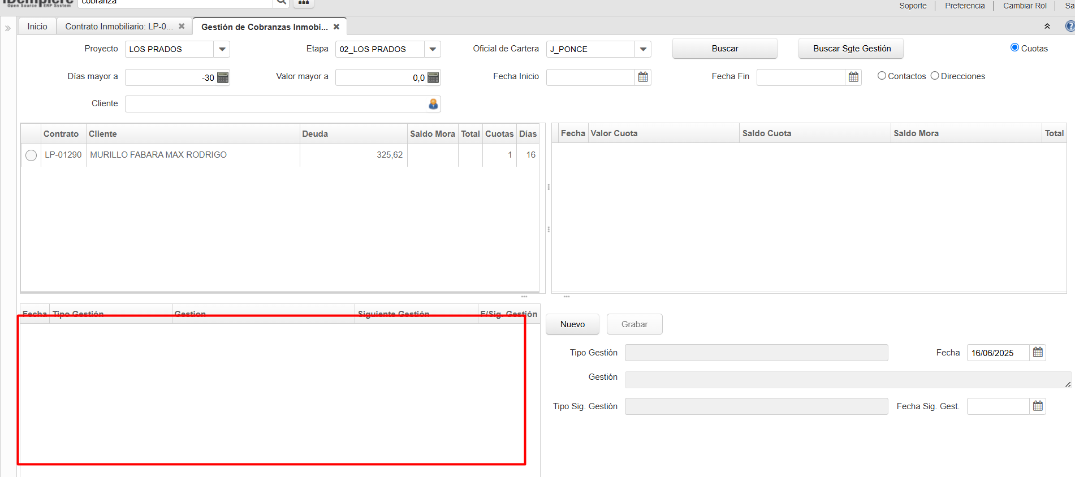Select row radio for contract LP-01290
This screenshot has height=477, width=1075.
pos(31,155)
